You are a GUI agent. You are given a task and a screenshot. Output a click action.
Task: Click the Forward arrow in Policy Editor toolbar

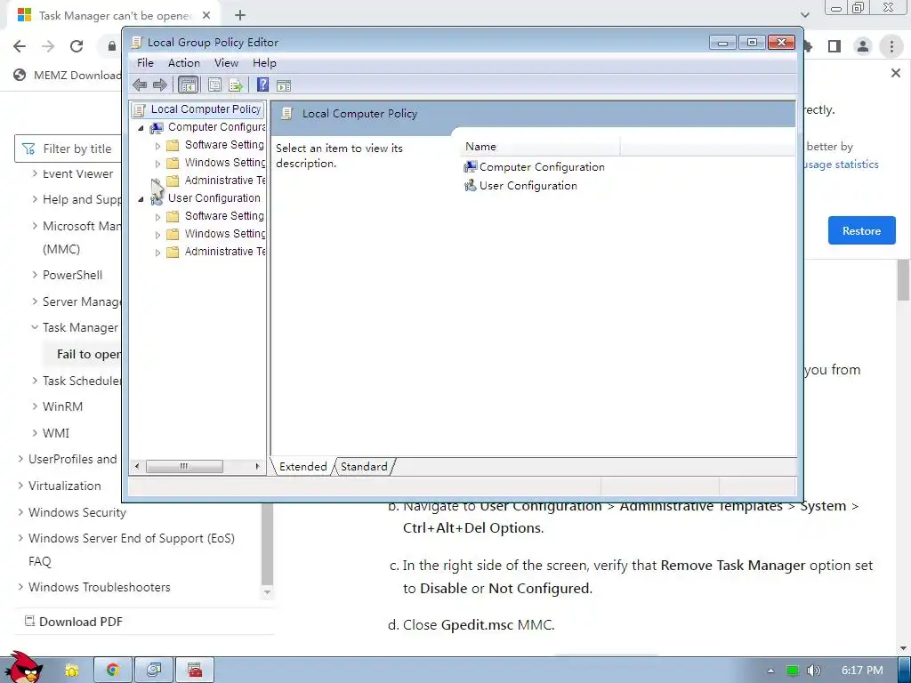(160, 85)
